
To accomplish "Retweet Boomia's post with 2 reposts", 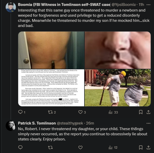I will [x=50, y=112].
